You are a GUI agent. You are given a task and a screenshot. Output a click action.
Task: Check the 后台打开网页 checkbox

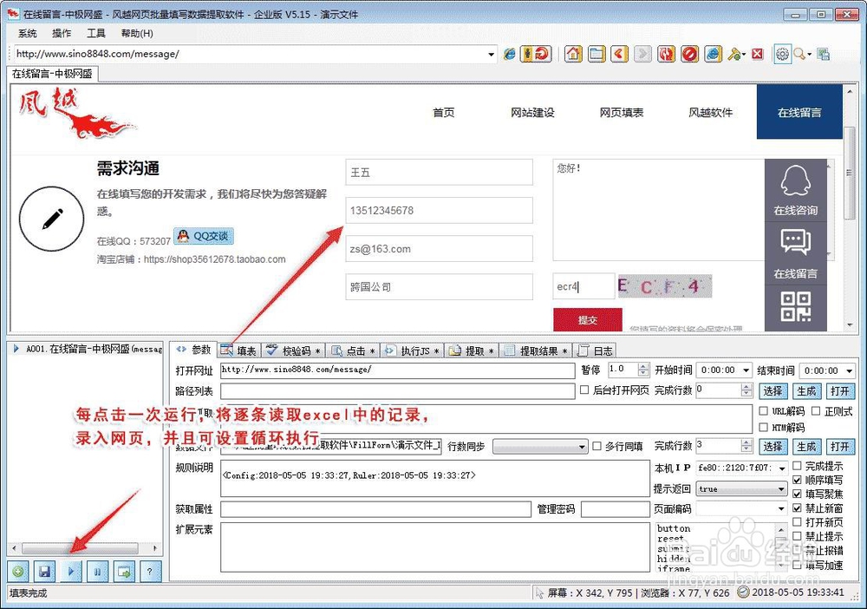(x=583, y=390)
